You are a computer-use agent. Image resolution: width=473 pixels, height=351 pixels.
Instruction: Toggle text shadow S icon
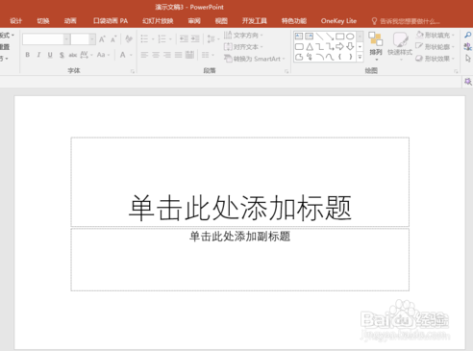tap(62, 55)
